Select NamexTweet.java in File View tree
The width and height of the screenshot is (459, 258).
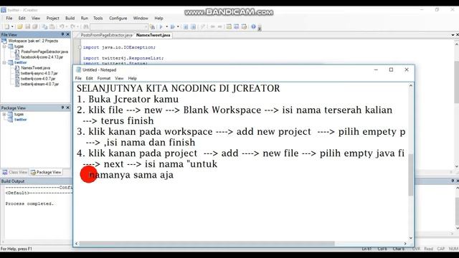[x=35, y=68]
